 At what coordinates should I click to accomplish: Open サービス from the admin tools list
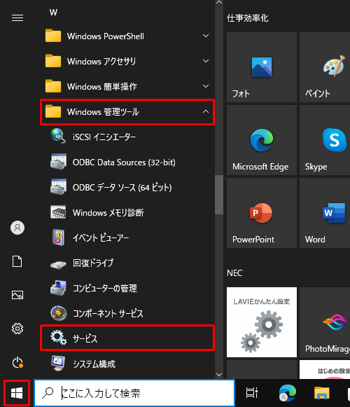pyautogui.click(x=127, y=338)
